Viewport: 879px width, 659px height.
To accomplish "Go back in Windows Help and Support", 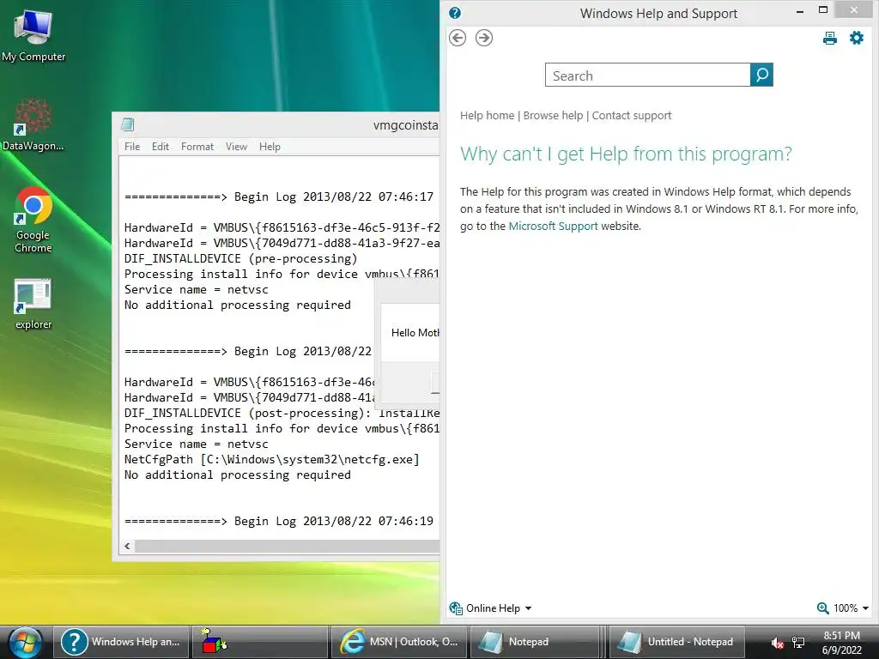I will click(x=458, y=38).
